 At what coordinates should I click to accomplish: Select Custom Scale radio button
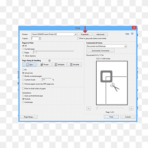pos(23,80)
